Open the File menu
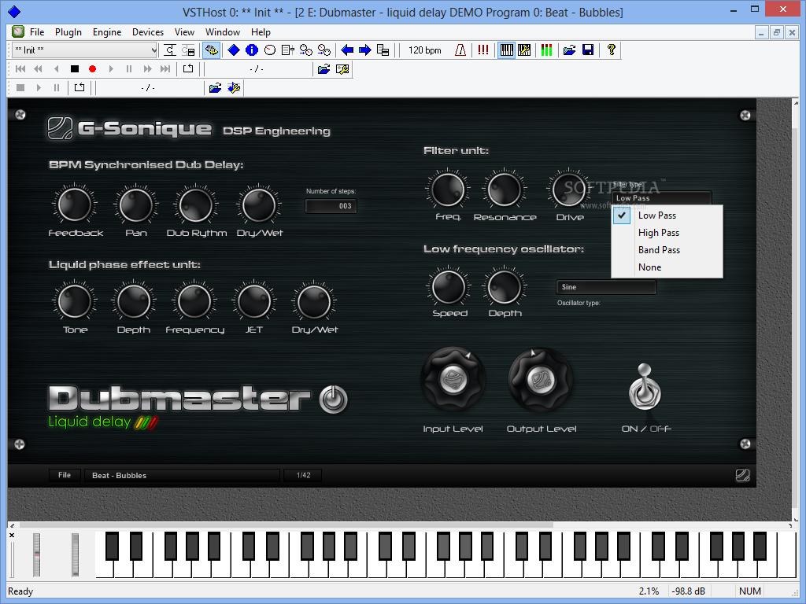806x604 pixels. (37, 31)
